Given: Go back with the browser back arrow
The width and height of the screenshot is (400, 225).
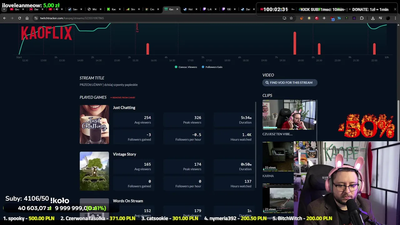Looking at the screenshot, I should [x=4, y=18].
